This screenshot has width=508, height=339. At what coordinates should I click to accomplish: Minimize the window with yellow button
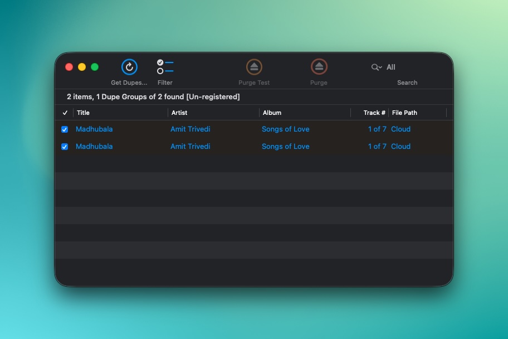point(82,67)
